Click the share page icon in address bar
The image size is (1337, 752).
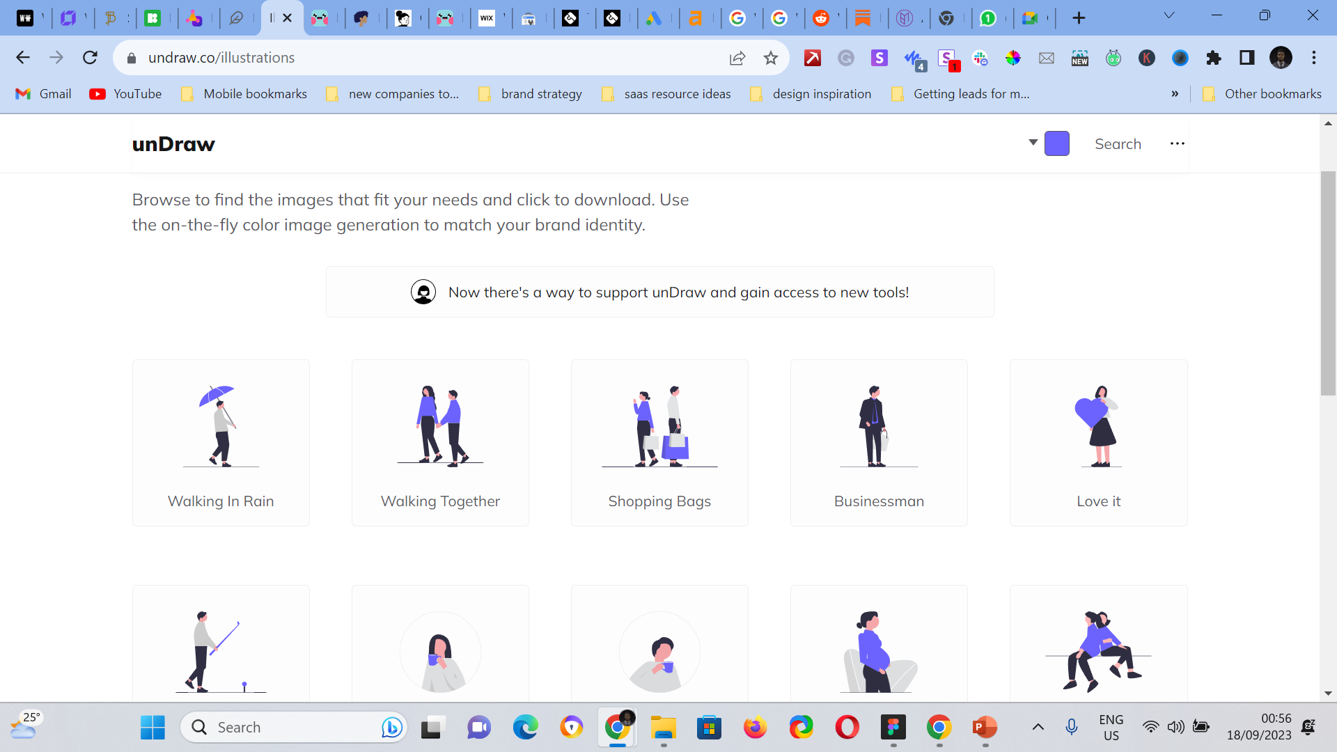[x=737, y=58]
